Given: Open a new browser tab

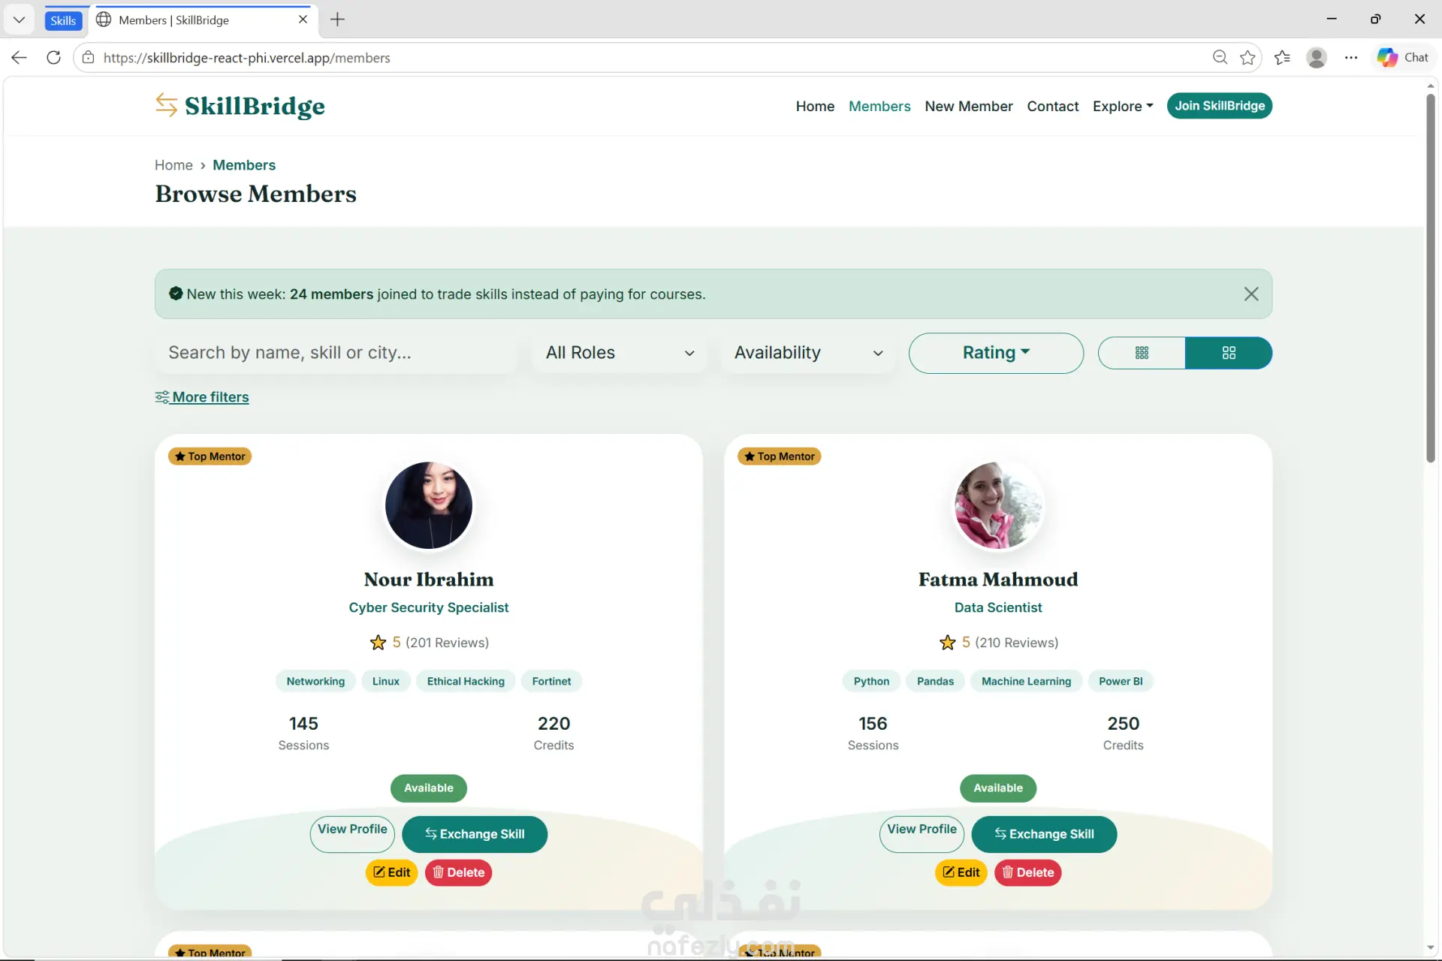Looking at the screenshot, I should tap(337, 20).
